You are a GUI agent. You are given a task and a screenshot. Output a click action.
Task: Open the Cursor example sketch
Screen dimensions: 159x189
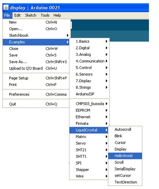coord(125,143)
